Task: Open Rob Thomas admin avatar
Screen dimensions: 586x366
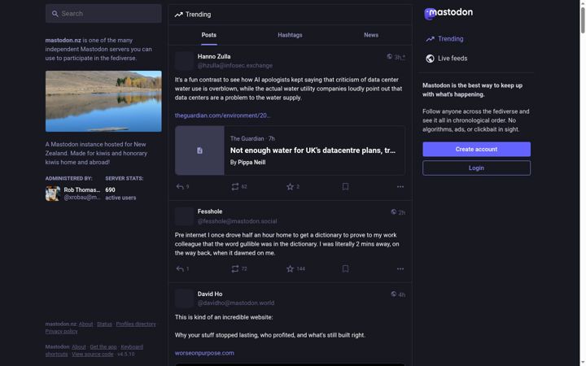Action: pos(53,194)
